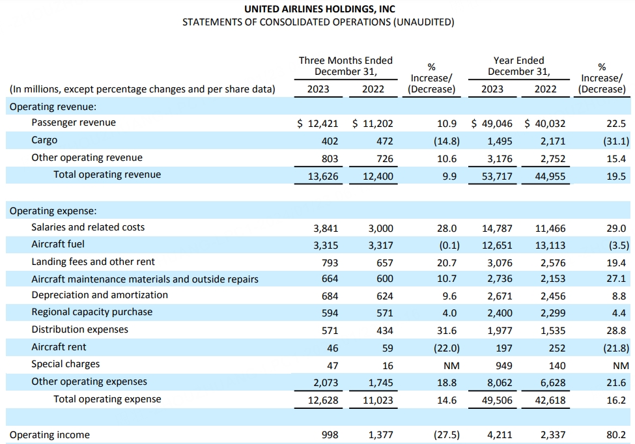Select Operating income decrease '(27.5)'
635x444 pixels.
[x=447, y=435]
